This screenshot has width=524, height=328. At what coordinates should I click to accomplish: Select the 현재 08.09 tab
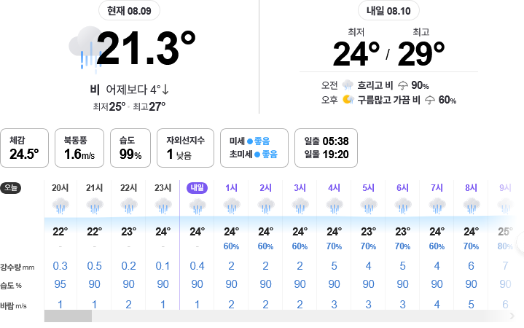tap(129, 11)
